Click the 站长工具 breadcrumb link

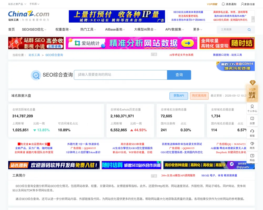(x=34, y=55)
